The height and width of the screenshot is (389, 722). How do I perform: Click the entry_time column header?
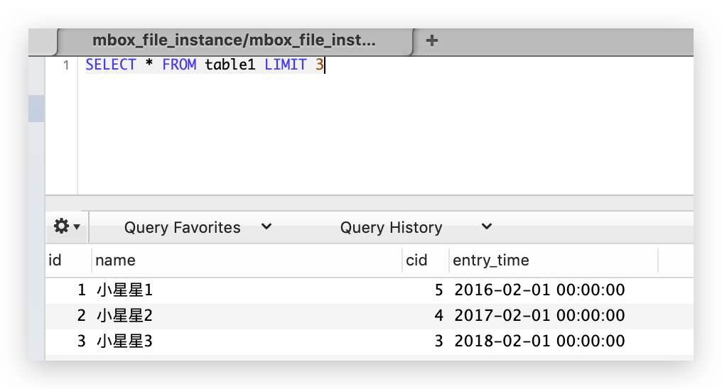click(554, 261)
